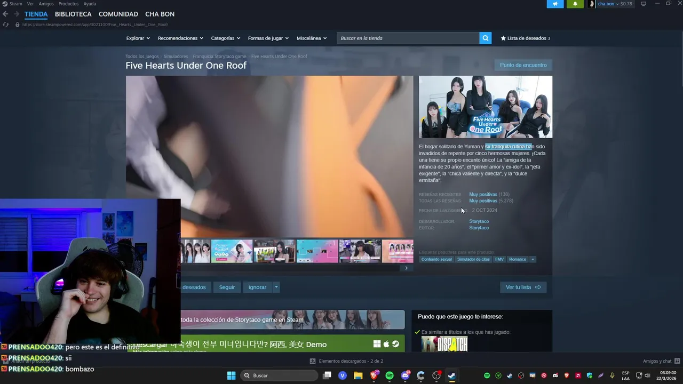Image resolution: width=683 pixels, height=384 pixels.
Task: Switch to the TIENDA tab
Action: [x=36, y=14]
